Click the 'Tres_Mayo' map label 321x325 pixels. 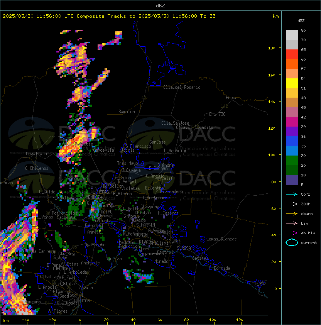127,163
